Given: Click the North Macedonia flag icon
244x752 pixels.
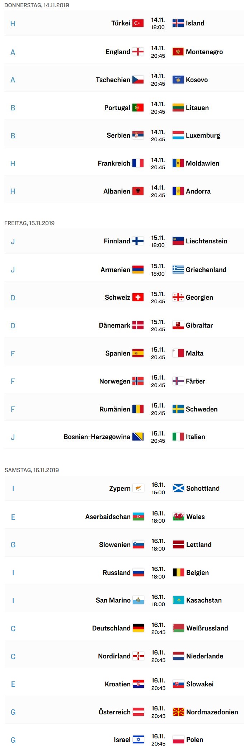Looking at the screenshot, I should click(178, 712).
